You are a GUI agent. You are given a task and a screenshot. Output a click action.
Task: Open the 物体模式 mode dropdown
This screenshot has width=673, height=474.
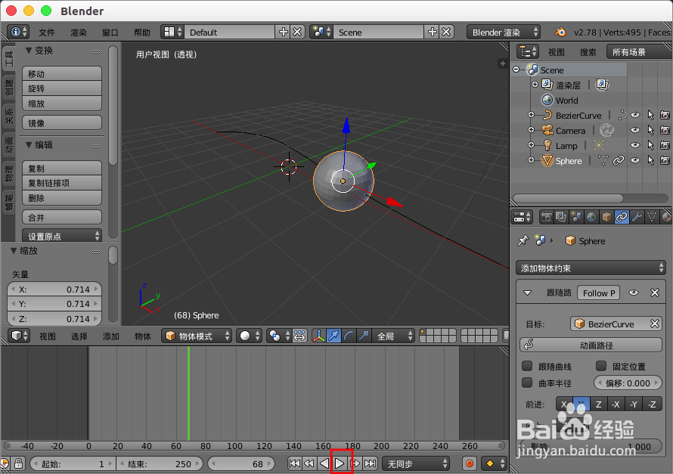[x=195, y=336]
